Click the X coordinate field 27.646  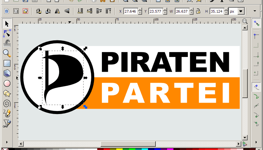pos(130,11)
